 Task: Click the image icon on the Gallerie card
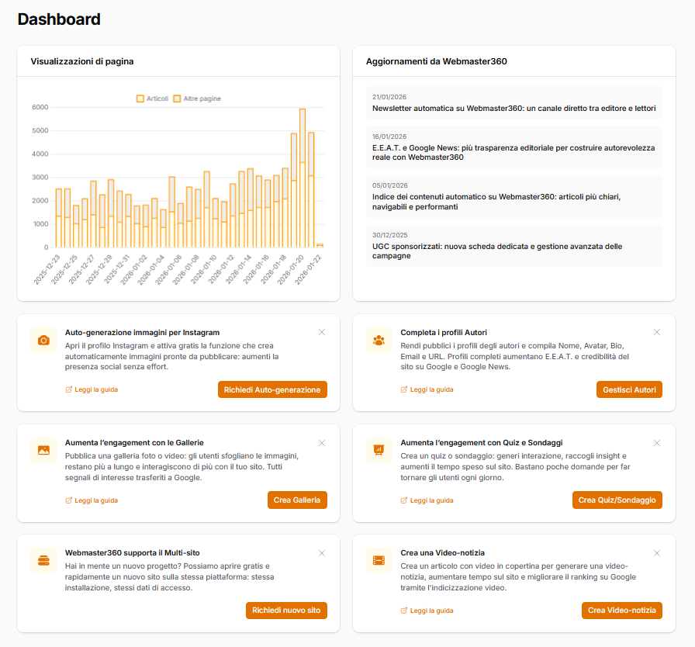pyautogui.click(x=43, y=450)
